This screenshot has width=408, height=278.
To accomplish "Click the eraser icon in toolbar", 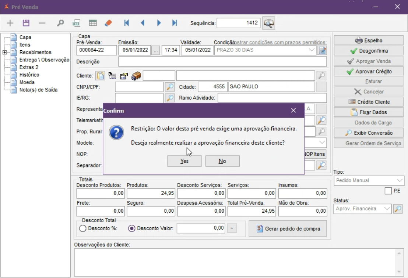I will [108, 23].
